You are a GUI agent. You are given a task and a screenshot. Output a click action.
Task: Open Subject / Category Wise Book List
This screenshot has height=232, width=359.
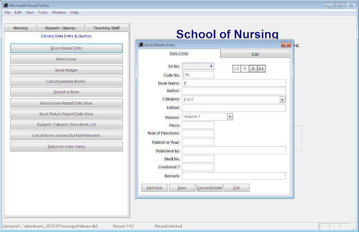tap(66, 125)
